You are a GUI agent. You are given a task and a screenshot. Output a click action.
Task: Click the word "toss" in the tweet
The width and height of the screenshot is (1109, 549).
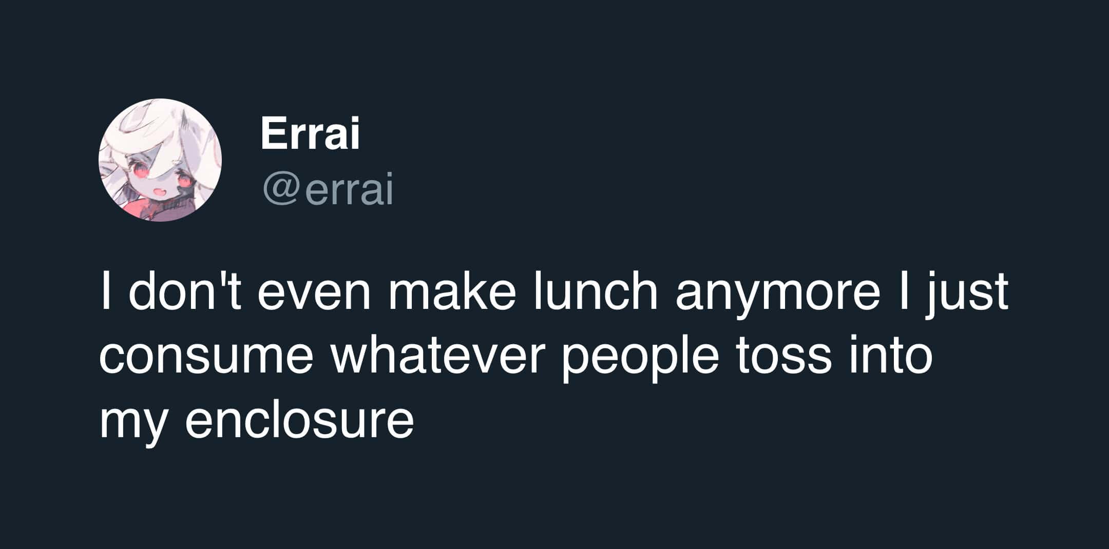click(x=783, y=357)
